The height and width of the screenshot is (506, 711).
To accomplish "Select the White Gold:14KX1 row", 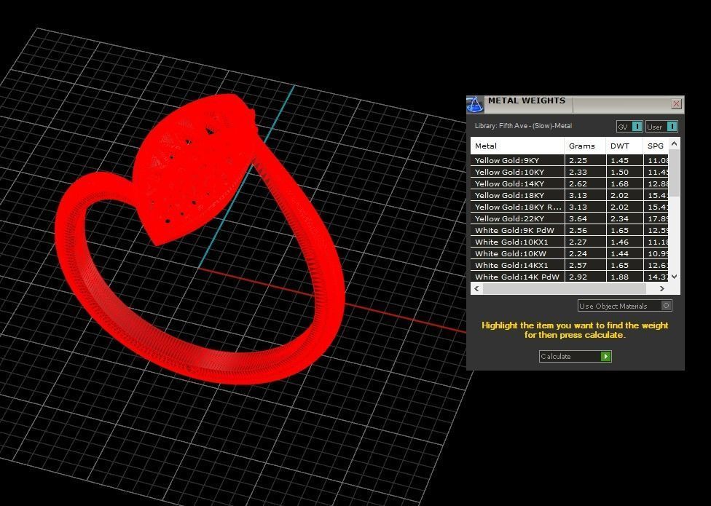I will click(570, 265).
